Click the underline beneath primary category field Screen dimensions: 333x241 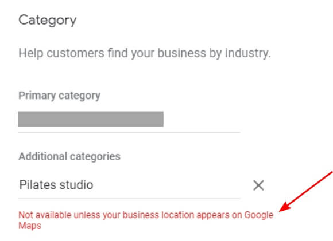coord(129,132)
